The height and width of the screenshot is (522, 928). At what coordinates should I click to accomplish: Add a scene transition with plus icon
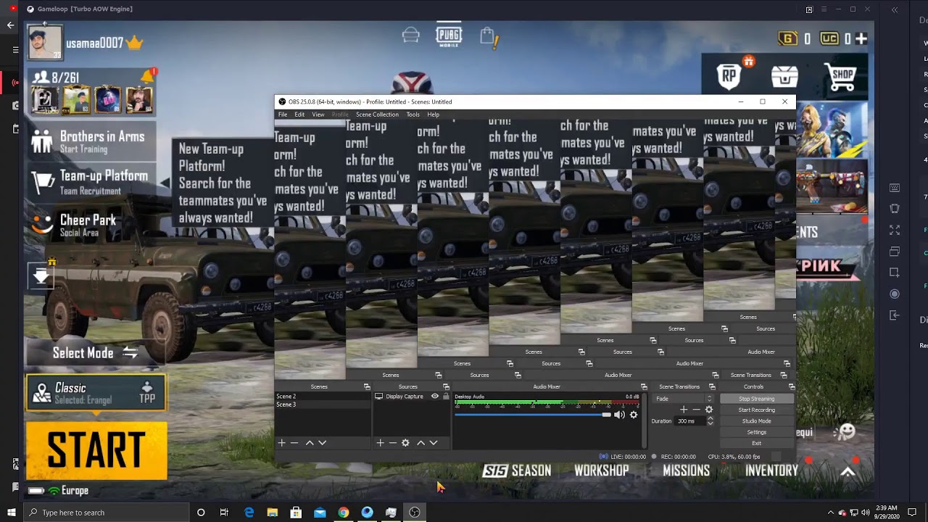point(683,410)
